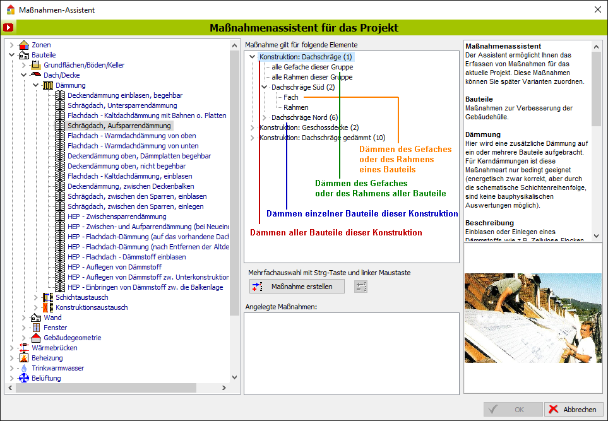Viewport: 608px width, 421px height.
Task: Click the left tree horizontal scrollbar thumb
Action: coord(106,388)
